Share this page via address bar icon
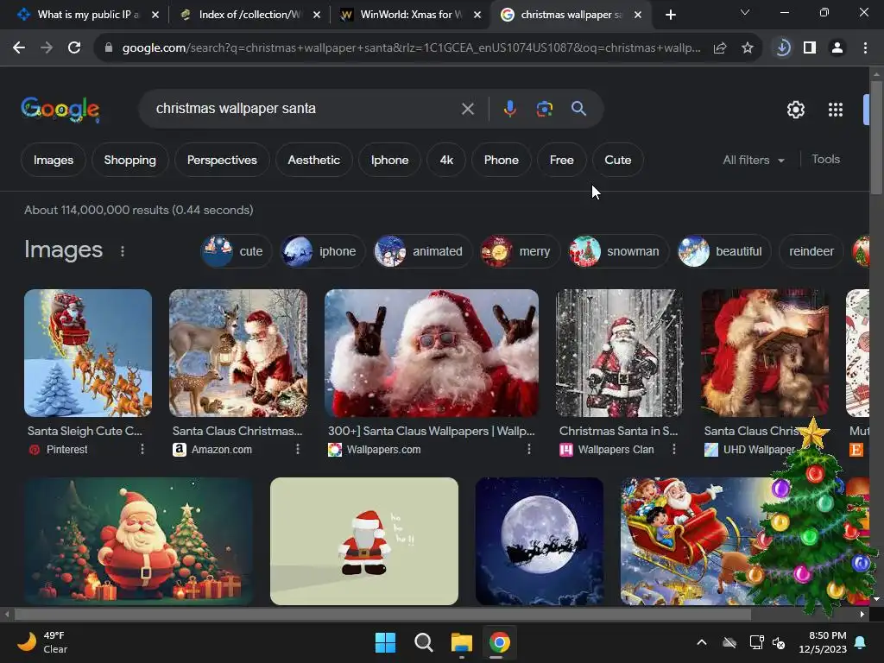884x663 pixels. (x=720, y=48)
